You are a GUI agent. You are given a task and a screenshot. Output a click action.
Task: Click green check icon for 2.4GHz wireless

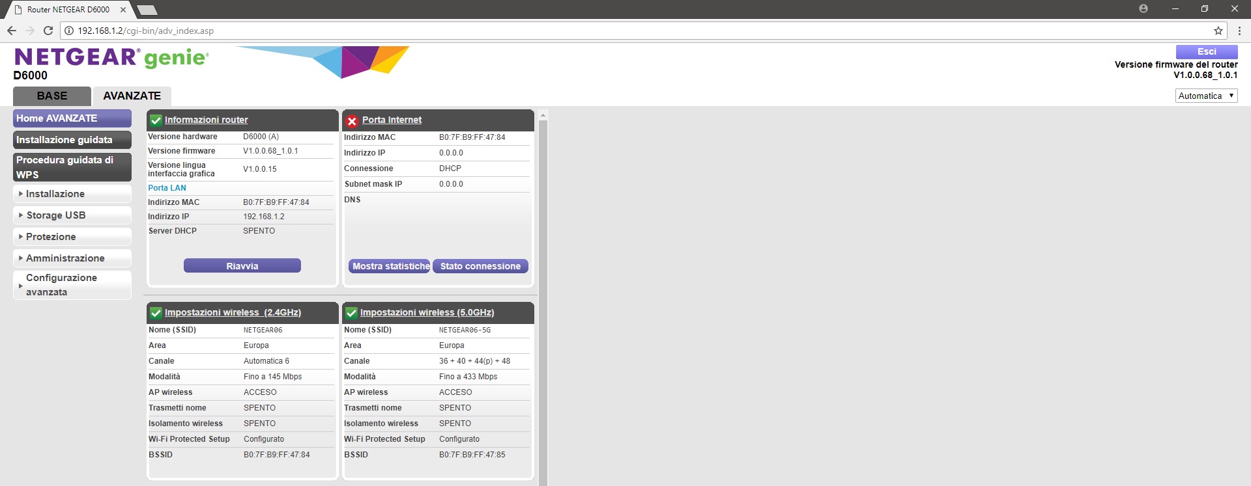click(x=156, y=313)
